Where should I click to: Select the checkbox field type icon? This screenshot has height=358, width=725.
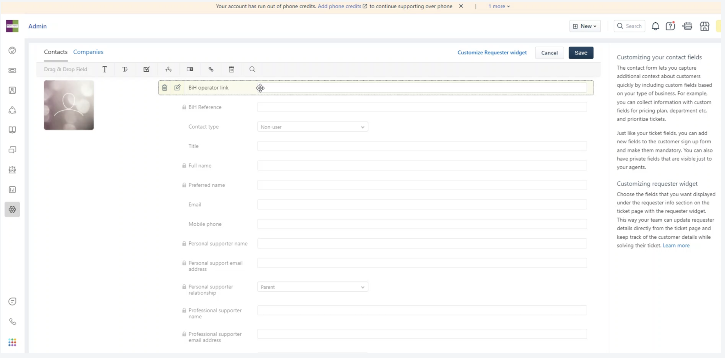click(x=146, y=70)
